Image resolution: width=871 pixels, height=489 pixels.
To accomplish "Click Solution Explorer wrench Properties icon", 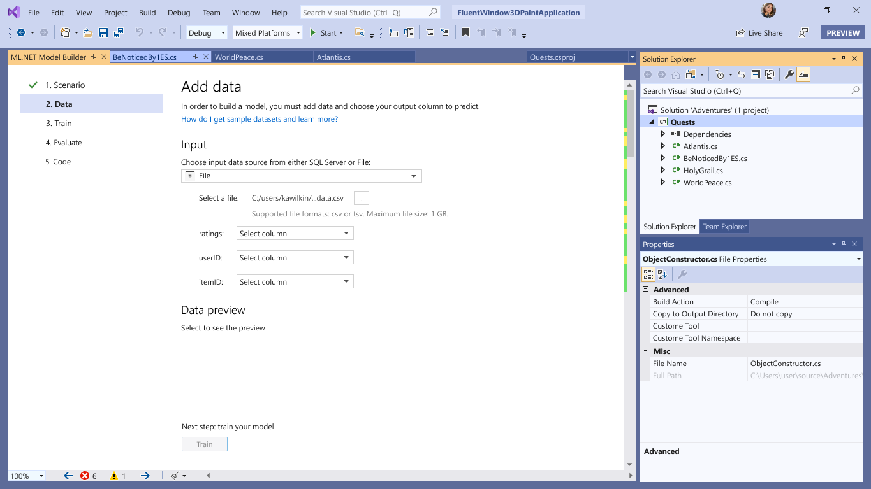I will [x=789, y=74].
